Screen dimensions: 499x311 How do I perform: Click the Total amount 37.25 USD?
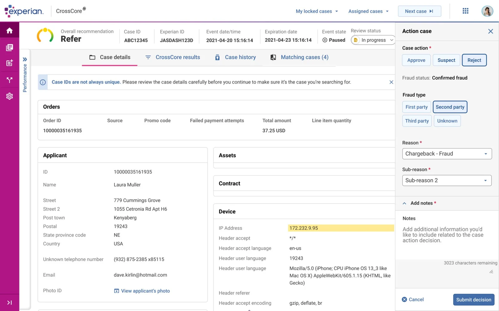click(x=274, y=131)
